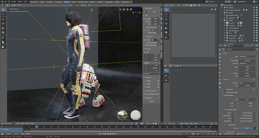Click Open in the image editor header

coord(193,5)
